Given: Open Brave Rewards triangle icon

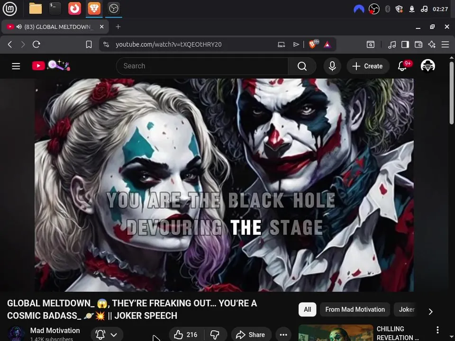Looking at the screenshot, I should [328, 45].
